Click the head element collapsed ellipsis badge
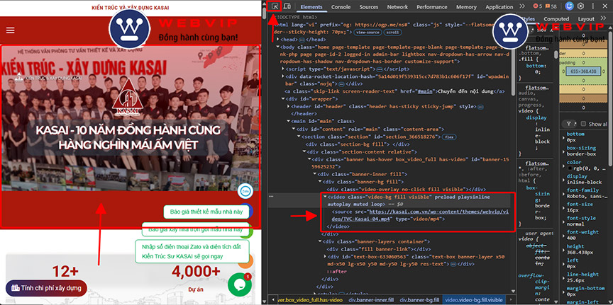 (x=302, y=40)
